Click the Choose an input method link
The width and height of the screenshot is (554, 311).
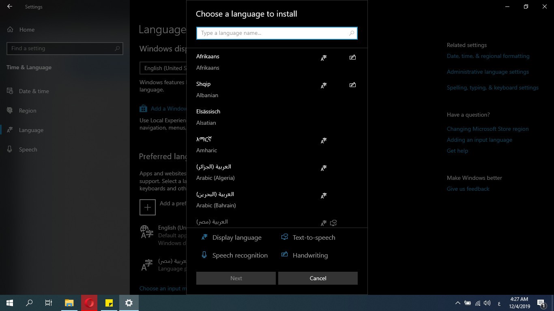point(163,288)
